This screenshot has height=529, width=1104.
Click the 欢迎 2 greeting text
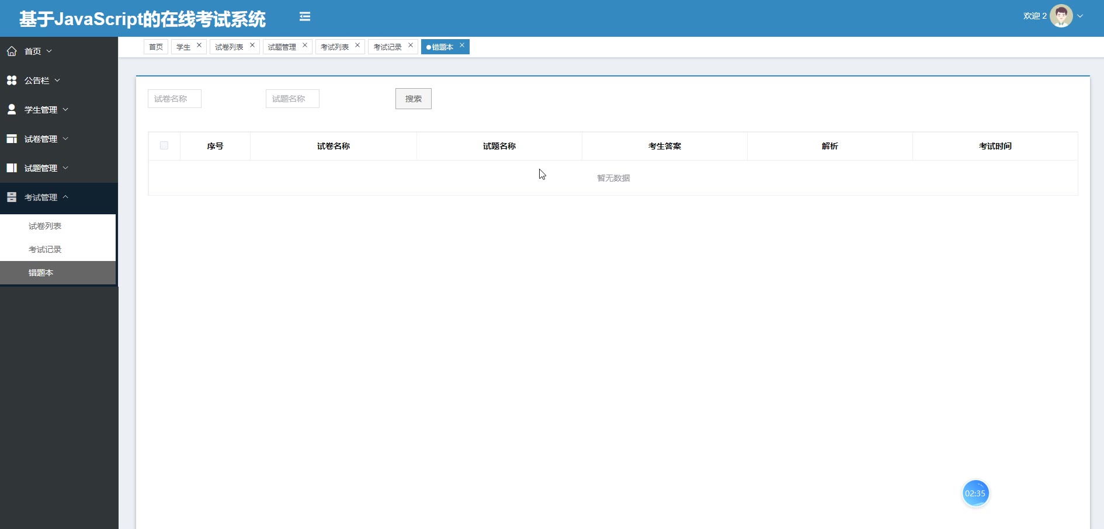pyautogui.click(x=1035, y=16)
